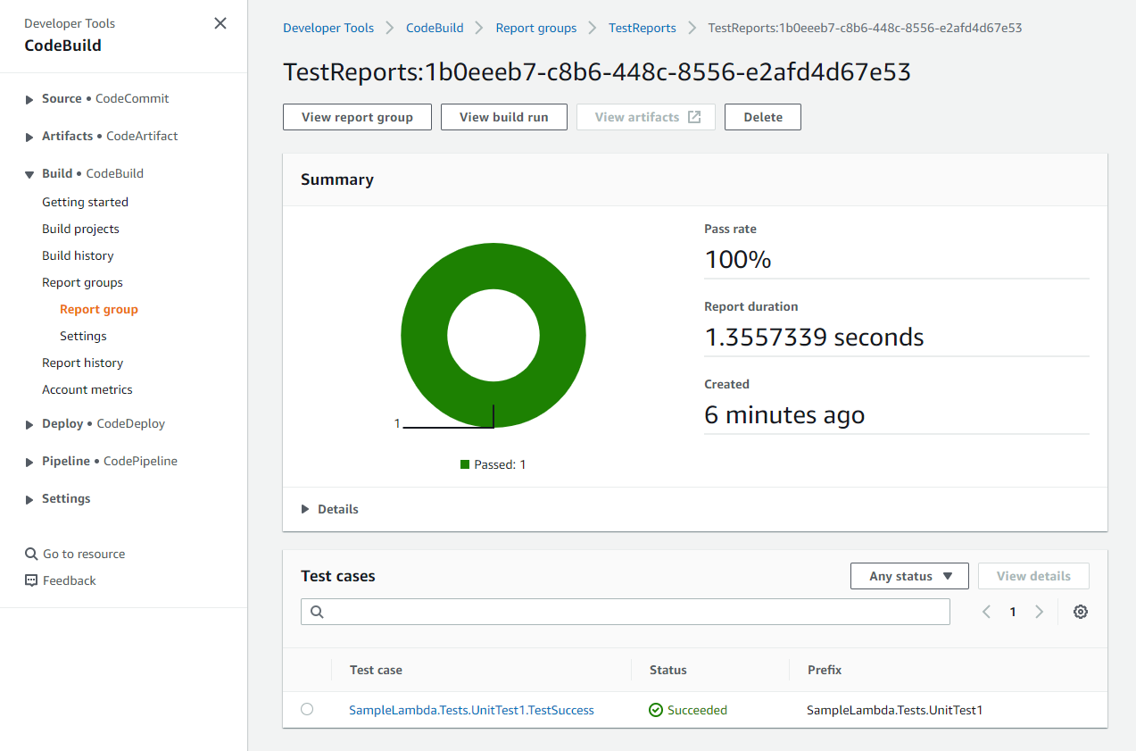Click the Go to resource icon
Image resolution: width=1136 pixels, height=751 pixels.
tap(29, 554)
